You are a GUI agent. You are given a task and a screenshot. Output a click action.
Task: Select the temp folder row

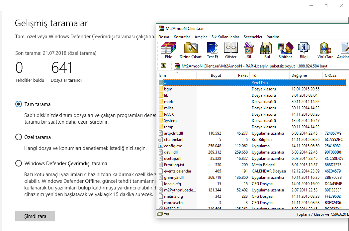pyautogui.click(x=252, y=127)
